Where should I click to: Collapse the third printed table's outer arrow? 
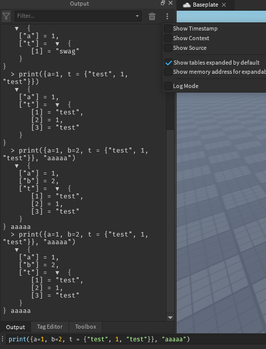tap(17, 166)
